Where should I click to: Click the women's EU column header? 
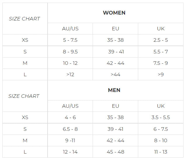[x=115, y=29]
